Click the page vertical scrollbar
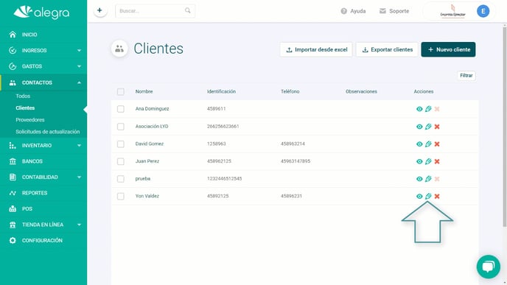 click(x=504, y=126)
